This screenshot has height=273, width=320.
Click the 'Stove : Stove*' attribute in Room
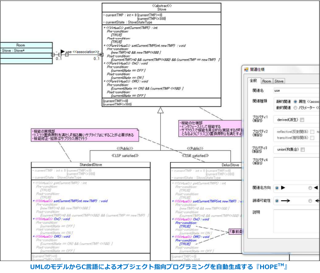pyautogui.click(x=13, y=50)
